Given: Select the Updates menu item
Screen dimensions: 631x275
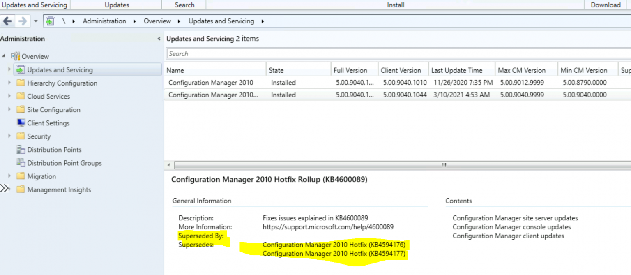Looking at the screenshot, I should (116, 5).
